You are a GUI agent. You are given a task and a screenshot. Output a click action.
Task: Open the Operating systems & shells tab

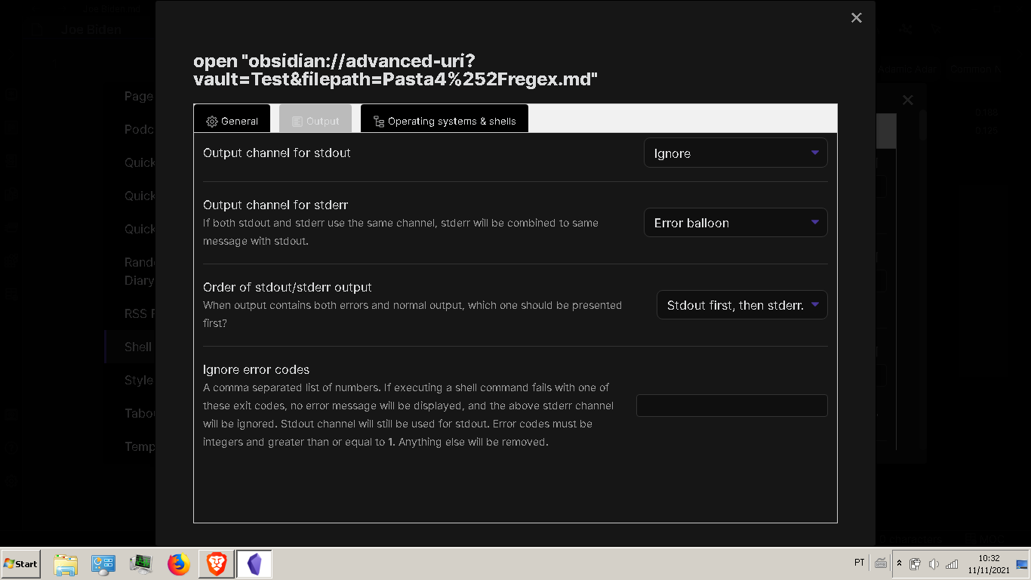(x=445, y=119)
